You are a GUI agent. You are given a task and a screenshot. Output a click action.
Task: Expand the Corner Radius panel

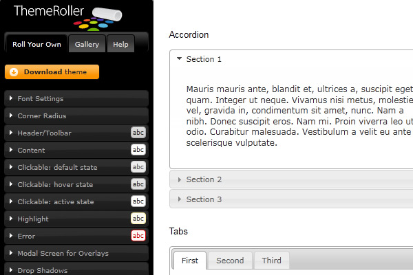(x=76, y=115)
